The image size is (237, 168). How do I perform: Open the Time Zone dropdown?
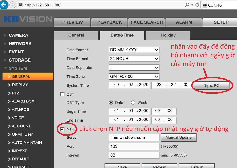point(134,77)
